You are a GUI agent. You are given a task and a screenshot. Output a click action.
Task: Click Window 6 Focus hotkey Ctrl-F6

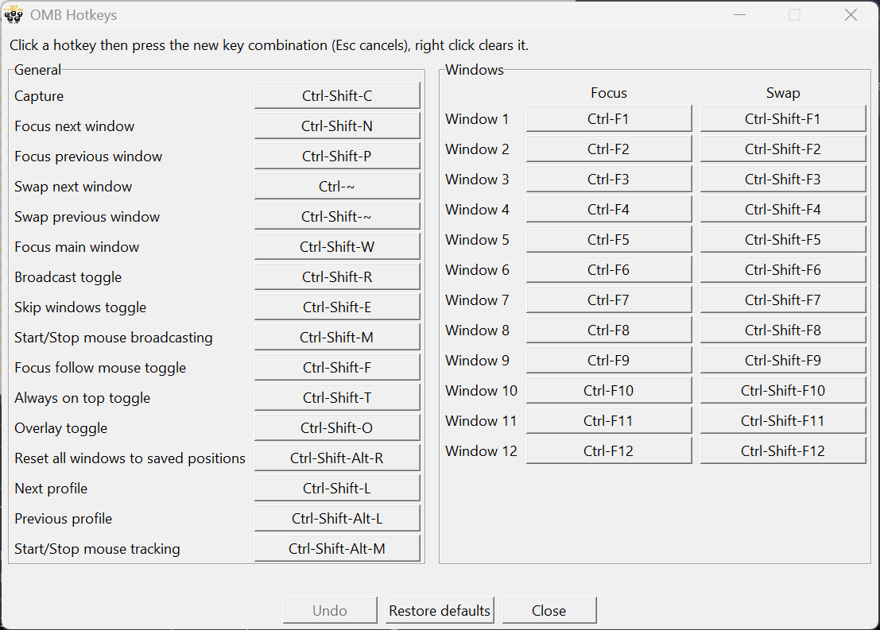[x=609, y=270]
